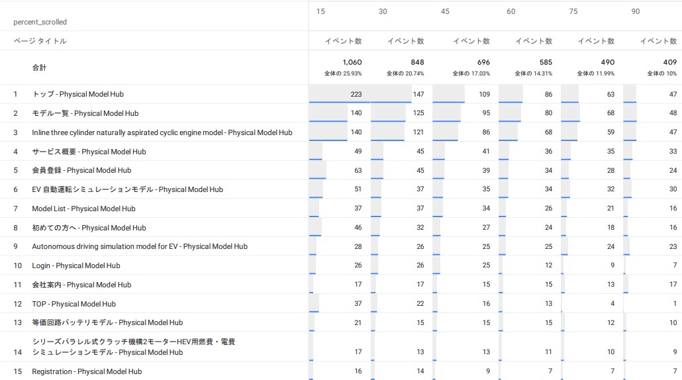Select the ページ タイトル row header
The width and height of the screenshot is (682, 380).
tap(40, 41)
